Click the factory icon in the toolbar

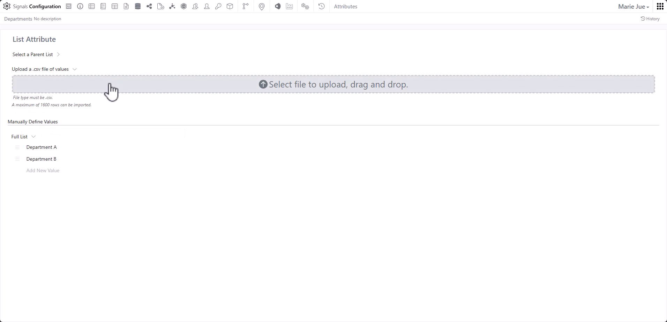pyautogui.click(x=289, y=6)
